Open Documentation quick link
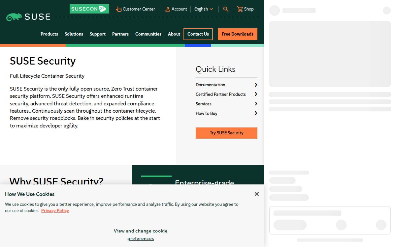The image size is (396, 247). [x=210, y=85]
